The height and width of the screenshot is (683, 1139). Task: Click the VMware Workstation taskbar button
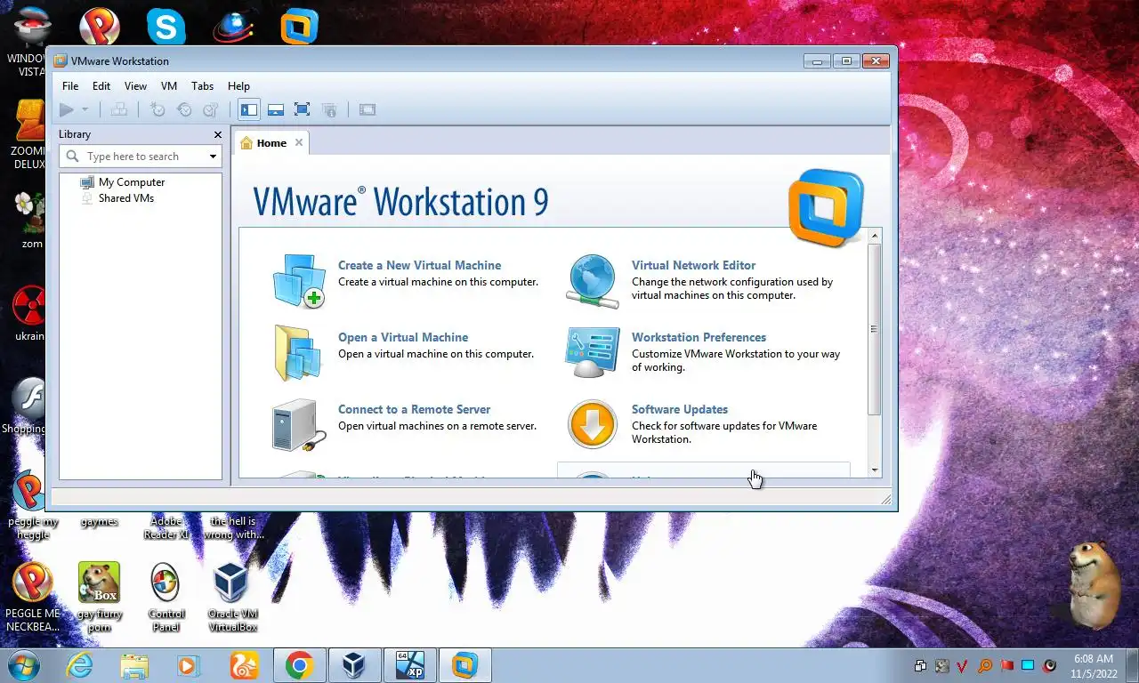click(464, 665)
